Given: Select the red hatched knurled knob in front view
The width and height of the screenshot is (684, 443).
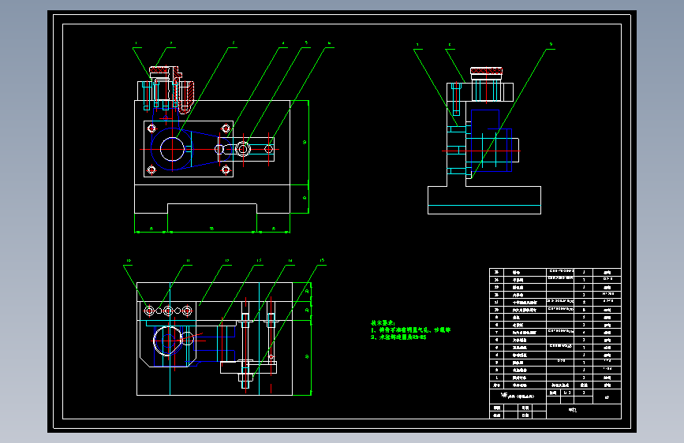Looking at the screenshot, I should (x=159, y=69).
